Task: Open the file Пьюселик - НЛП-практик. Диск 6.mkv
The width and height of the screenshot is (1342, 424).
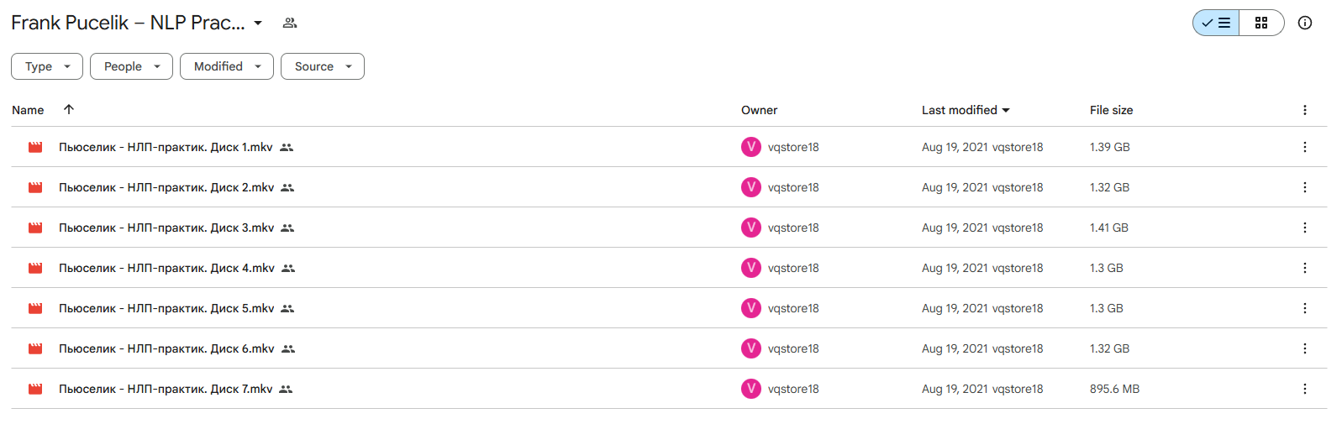Action: click(x=166, y=348)
